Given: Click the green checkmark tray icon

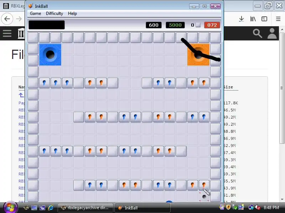Looking at the screenshot, I should click(x=235, y=207).
